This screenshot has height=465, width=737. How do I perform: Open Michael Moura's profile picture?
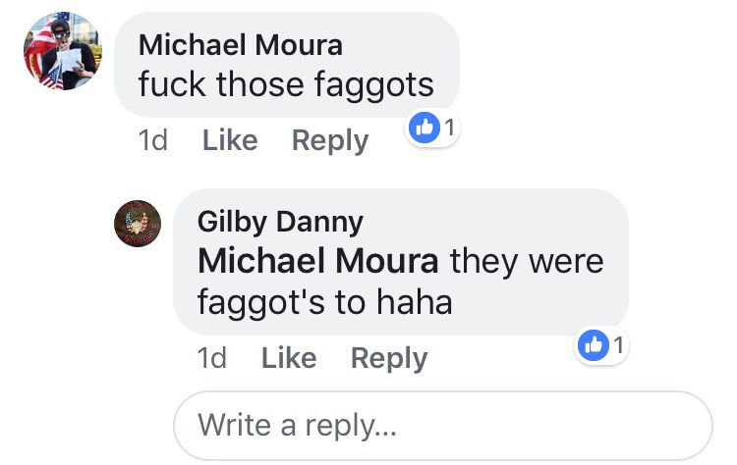coord(63,51)
